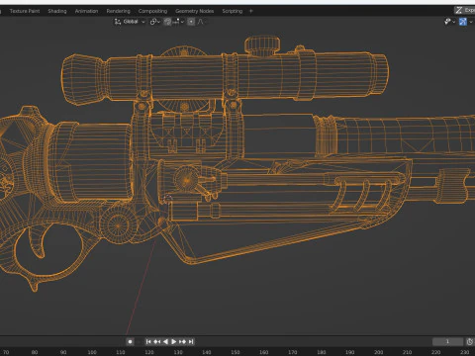
Task: Play the animation forward
Action: pyautogui.click(x=174, y=342)
